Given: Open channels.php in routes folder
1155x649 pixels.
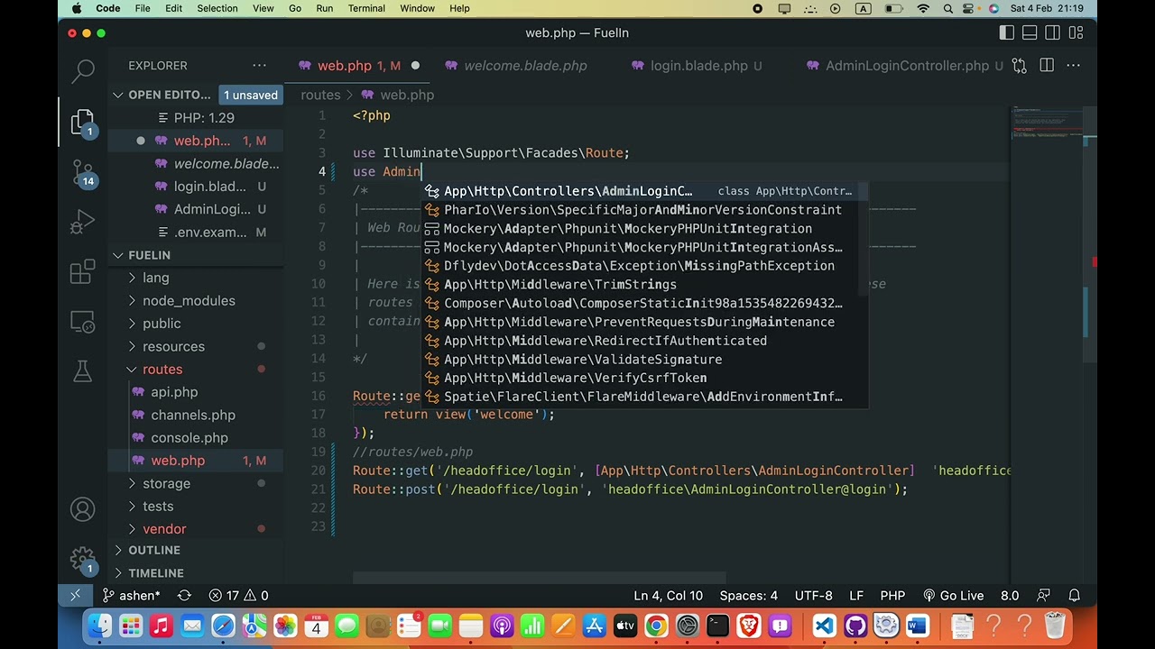Looking at the screenshot, I should tap(193, 415).
